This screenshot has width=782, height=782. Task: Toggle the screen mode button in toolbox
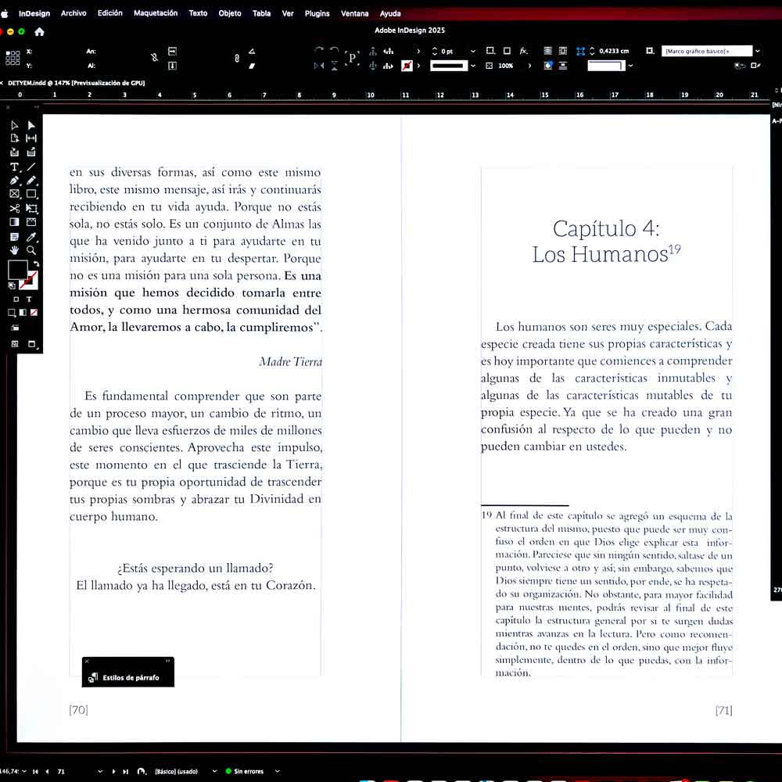tap(32, 344)
